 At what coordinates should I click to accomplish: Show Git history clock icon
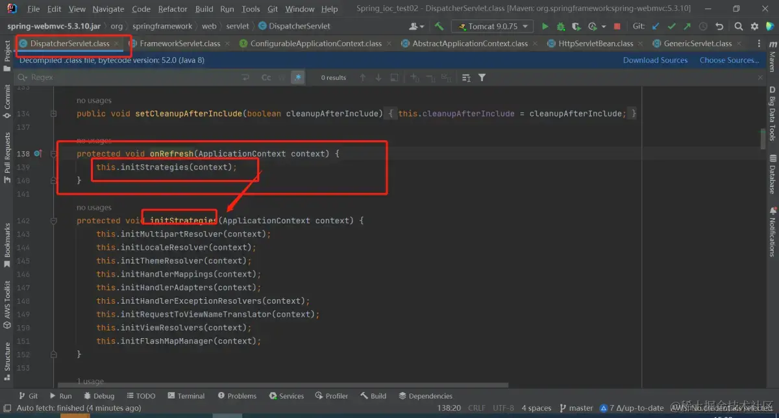point(703,27)
